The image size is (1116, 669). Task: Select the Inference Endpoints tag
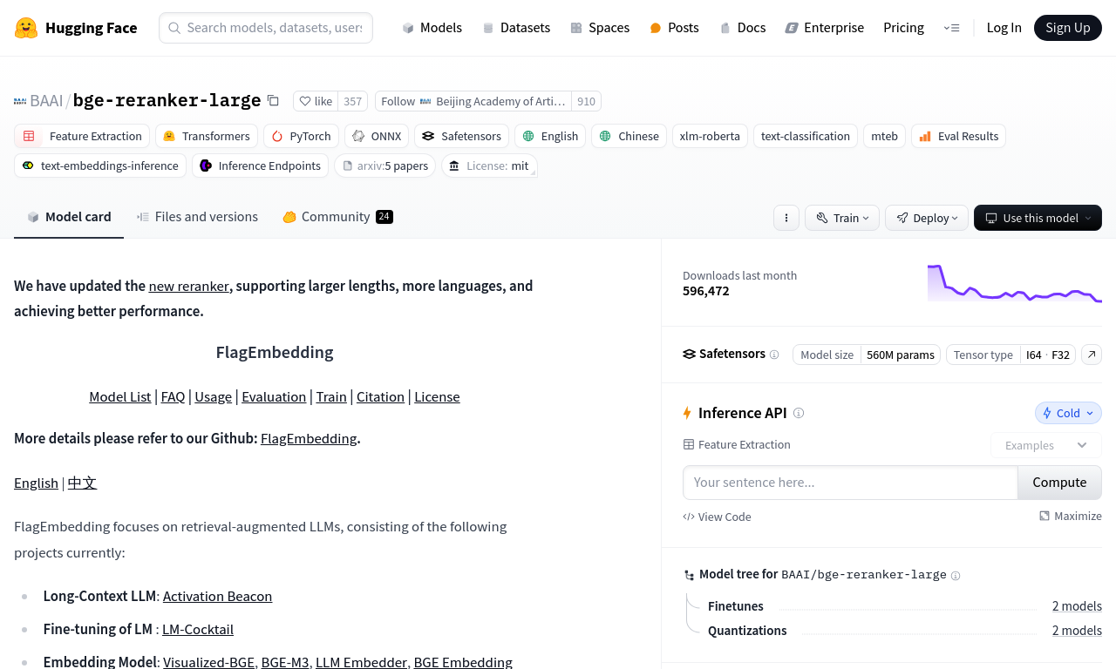tap(260, 166)
